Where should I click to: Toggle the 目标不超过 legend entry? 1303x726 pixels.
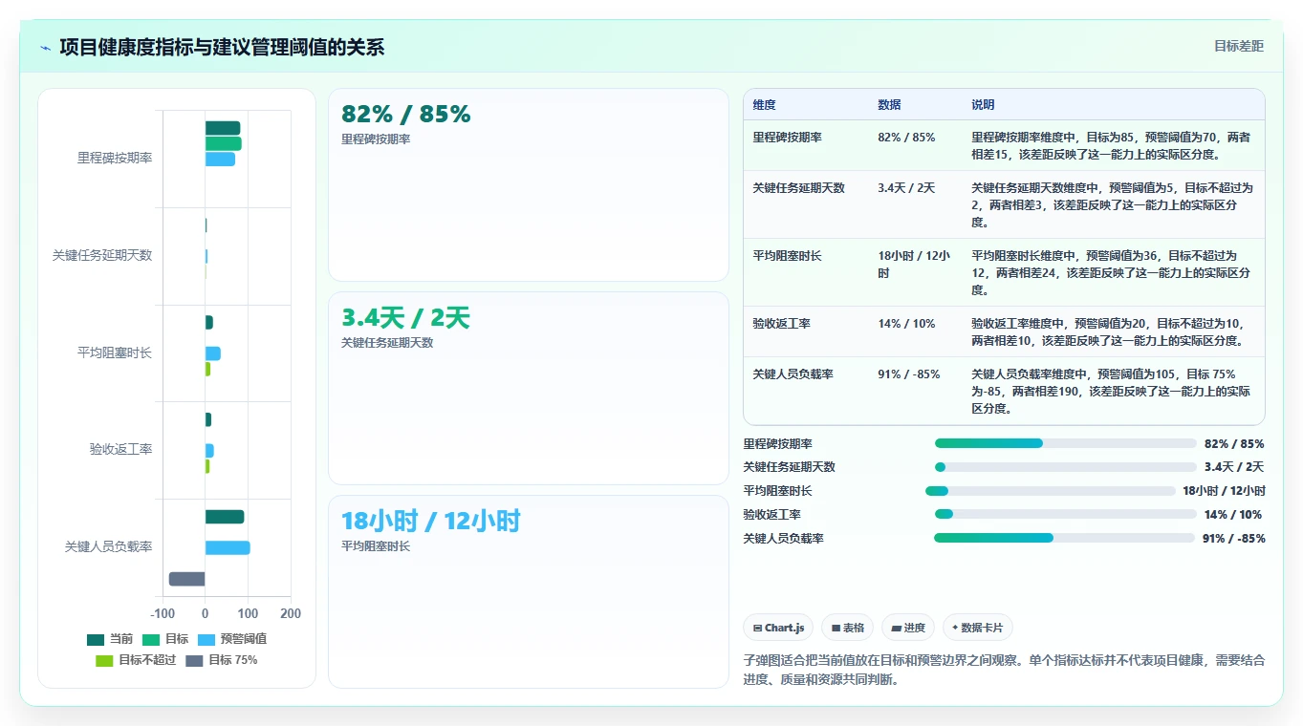[x=136, y=660]
